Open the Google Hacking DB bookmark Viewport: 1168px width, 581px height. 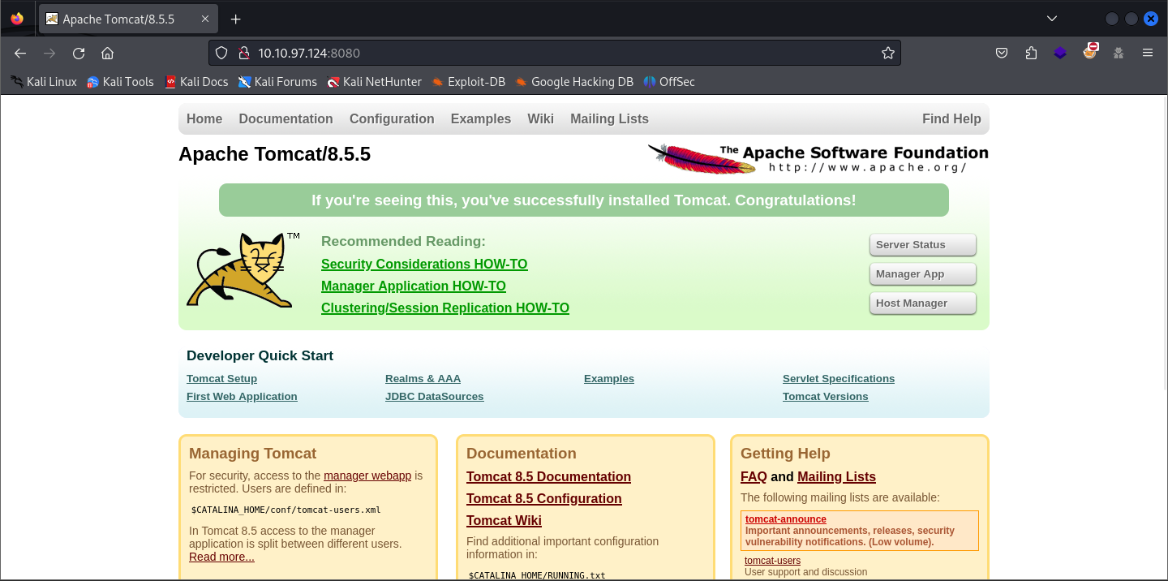574,81
